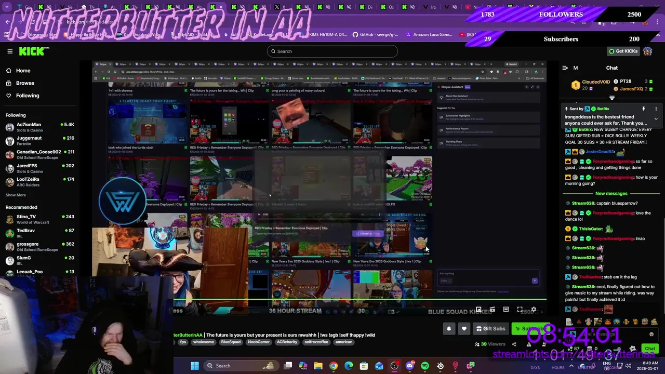Open the emoji picker in chat input
Viewport: 665px width, 374px height.
click(651, 335)
